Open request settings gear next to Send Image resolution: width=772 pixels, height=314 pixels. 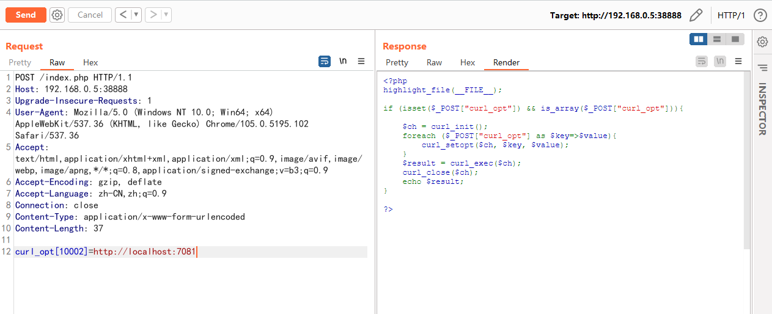point(57,15)
